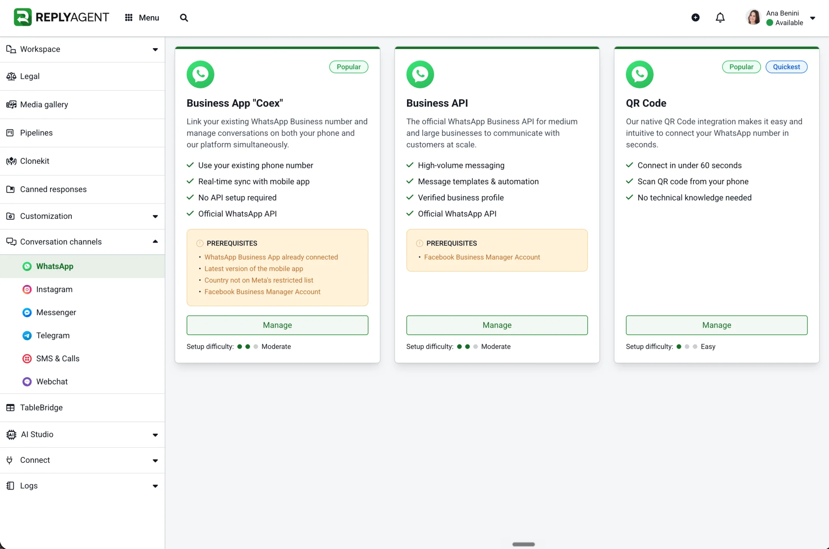Click Manage under Business API

[x=497, y=325]
